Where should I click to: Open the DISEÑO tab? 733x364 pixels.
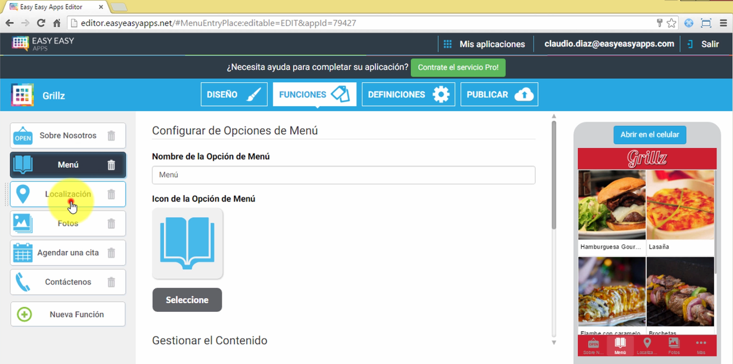tap(234, 95)
